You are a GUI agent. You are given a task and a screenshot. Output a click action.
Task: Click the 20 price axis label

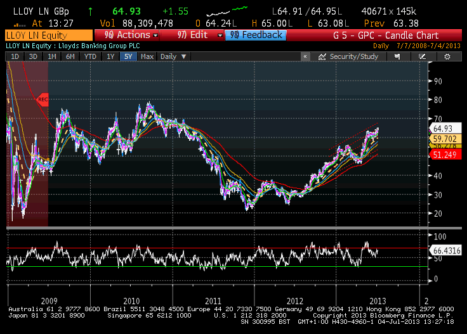point(438,214)
